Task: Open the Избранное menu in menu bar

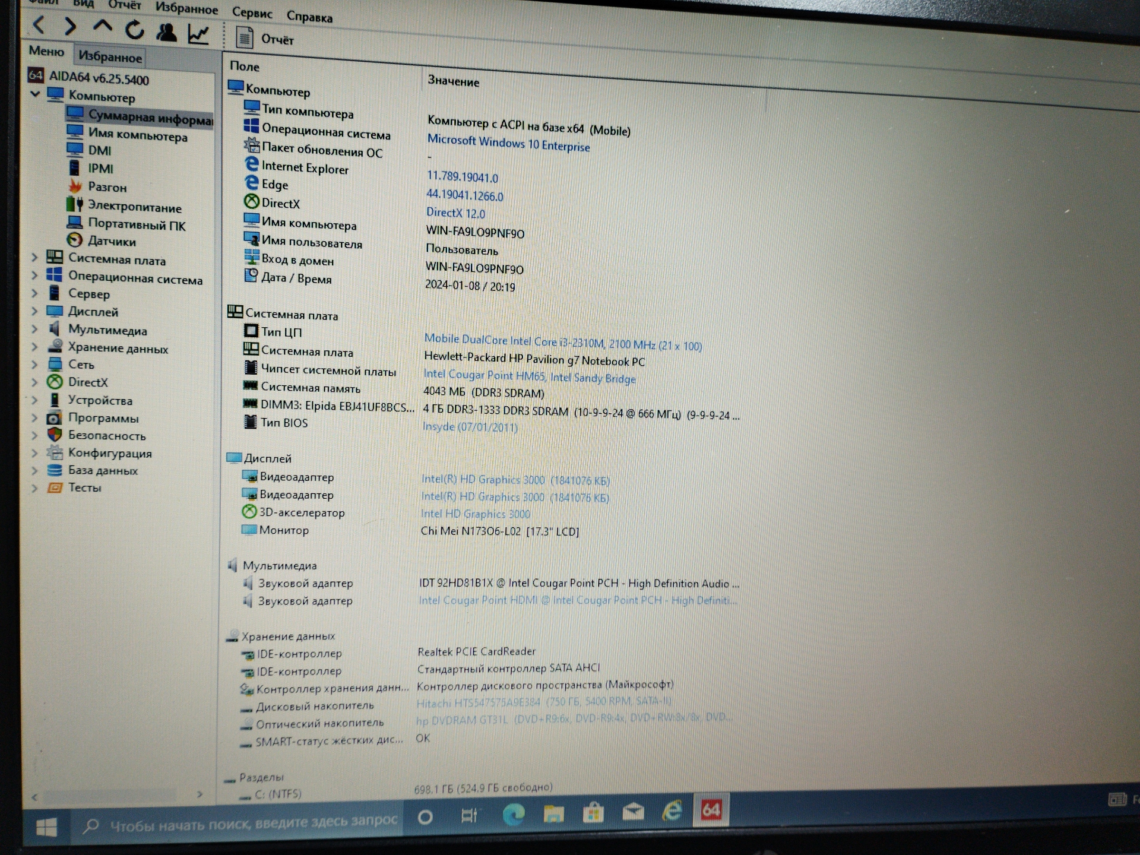Action: point(186,8)
